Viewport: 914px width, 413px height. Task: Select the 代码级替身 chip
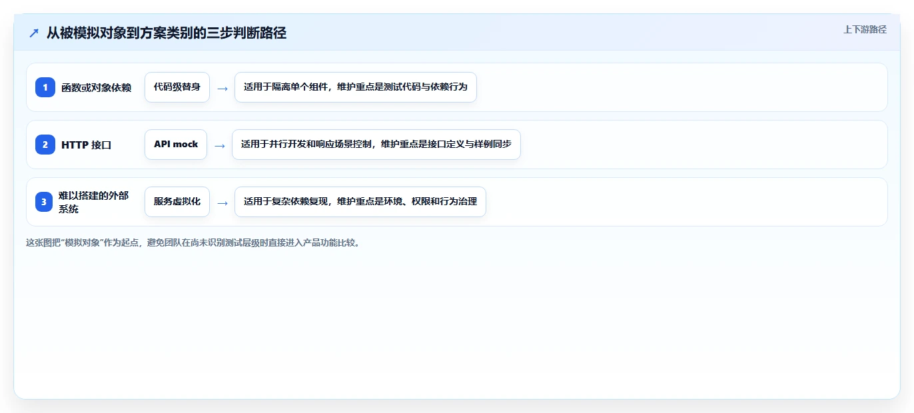point(177,87)
